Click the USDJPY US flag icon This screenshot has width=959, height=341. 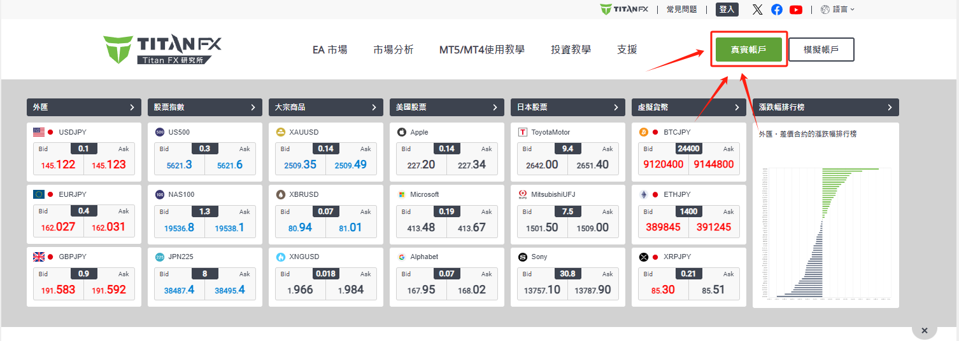(39, 132)
